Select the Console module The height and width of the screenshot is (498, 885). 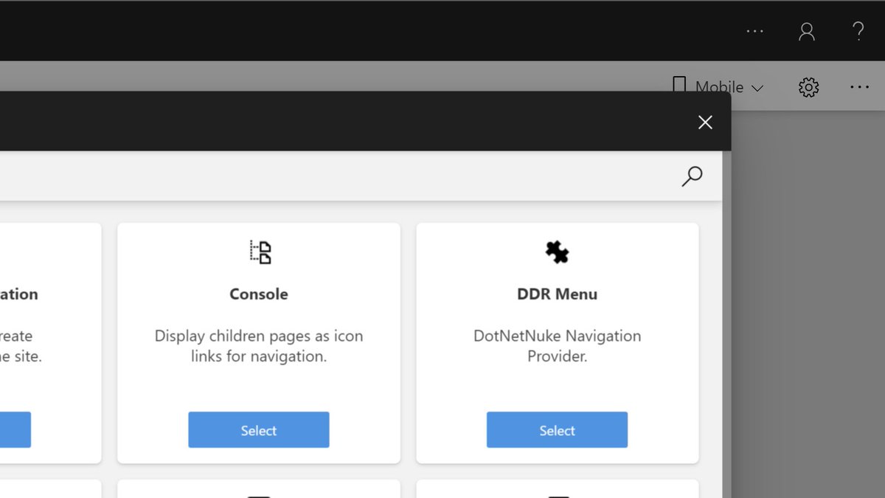coord(258,429)
